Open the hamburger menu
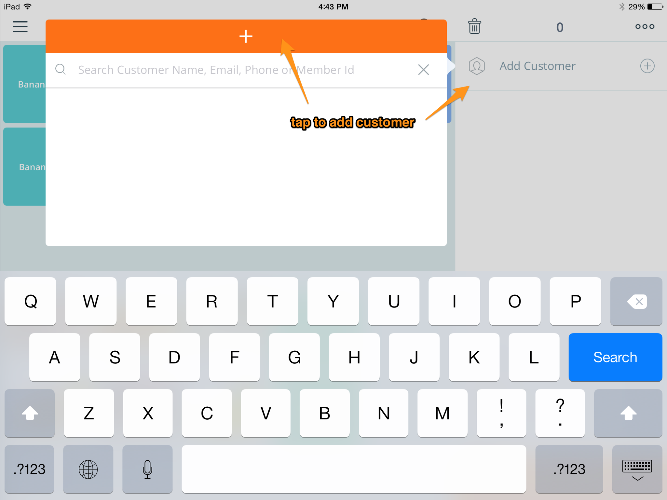 tap(20, 27)
